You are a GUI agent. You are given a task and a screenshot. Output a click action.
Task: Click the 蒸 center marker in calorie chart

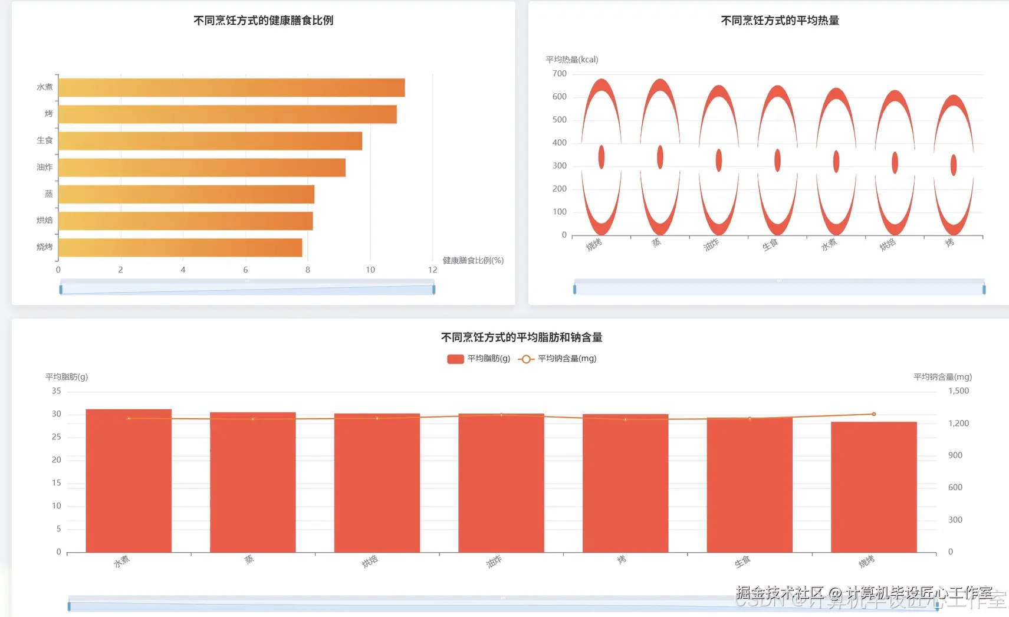[660, 157]
